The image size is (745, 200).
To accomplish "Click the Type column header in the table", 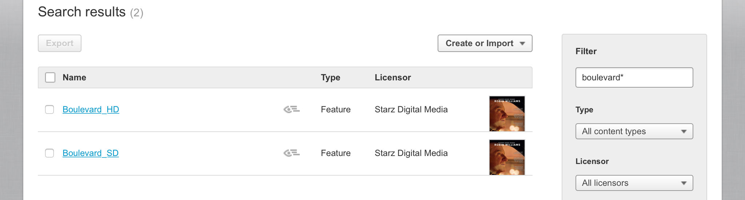I will [x=330, y=77].
